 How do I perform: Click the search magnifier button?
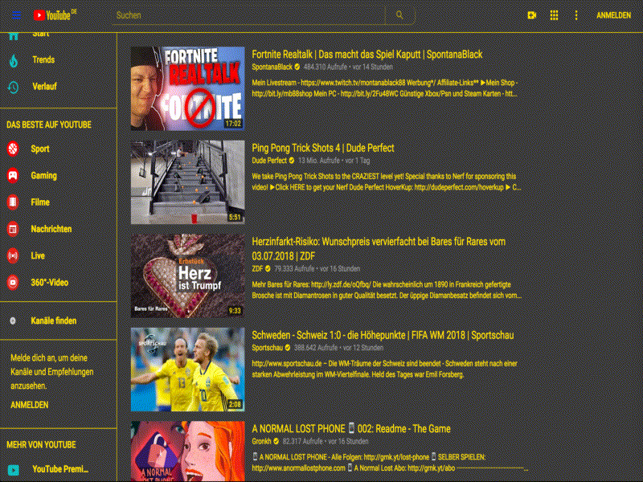[399, 15]
